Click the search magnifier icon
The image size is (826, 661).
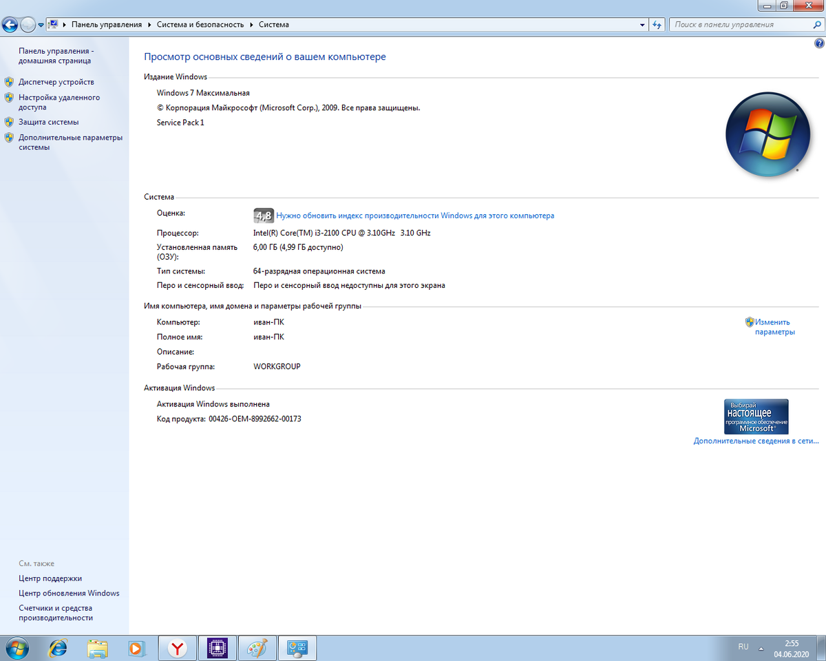(x=816, y=25)
